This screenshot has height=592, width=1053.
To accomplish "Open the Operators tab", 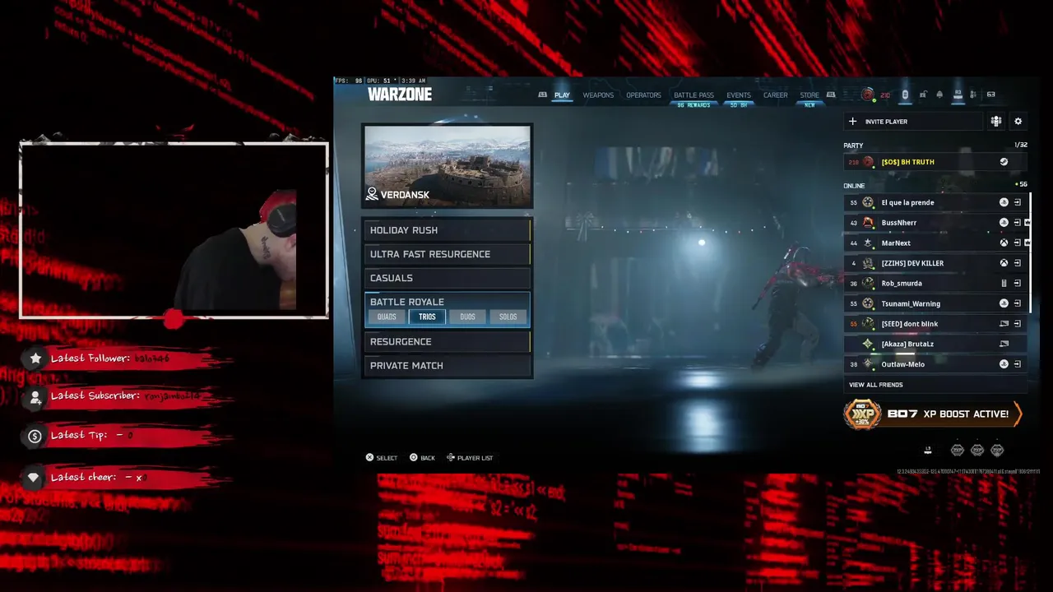I will click(643, 95).
